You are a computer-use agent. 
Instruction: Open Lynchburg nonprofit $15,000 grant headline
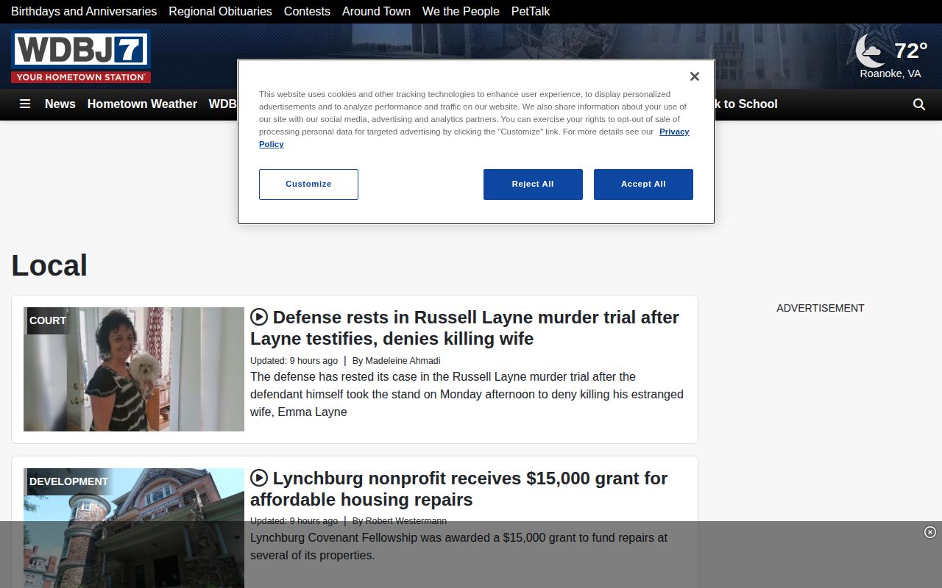(x=459, y=489)
